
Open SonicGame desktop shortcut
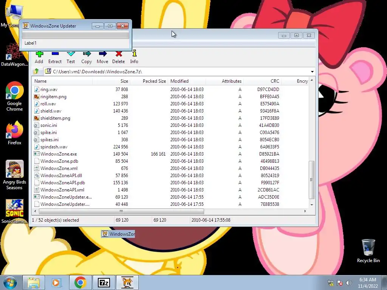15,211
